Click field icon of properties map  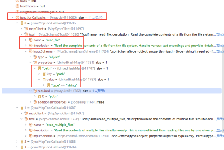[35, 62]
